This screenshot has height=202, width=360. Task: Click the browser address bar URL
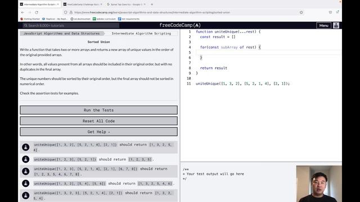point(152,12)
